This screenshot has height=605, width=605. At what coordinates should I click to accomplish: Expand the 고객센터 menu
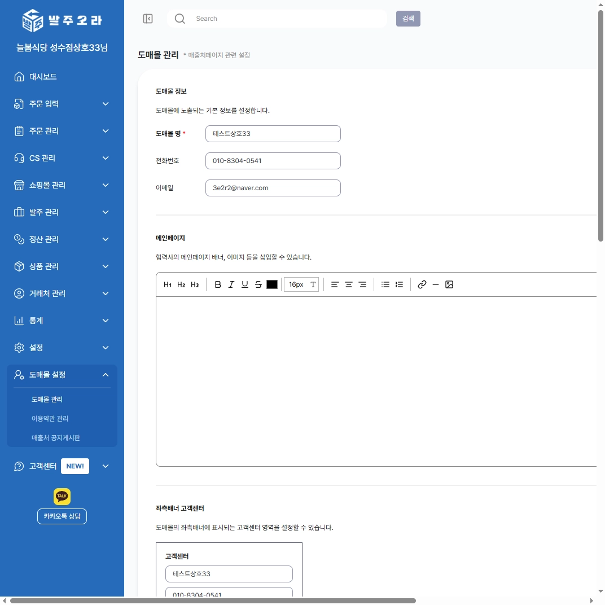point(62,466)
